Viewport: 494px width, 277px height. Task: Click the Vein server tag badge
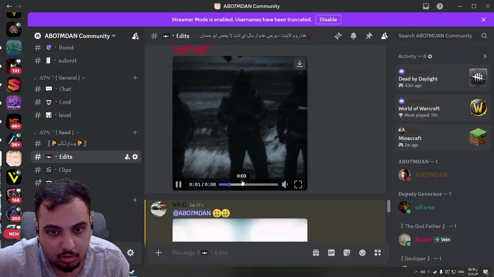tap(442, 239)
